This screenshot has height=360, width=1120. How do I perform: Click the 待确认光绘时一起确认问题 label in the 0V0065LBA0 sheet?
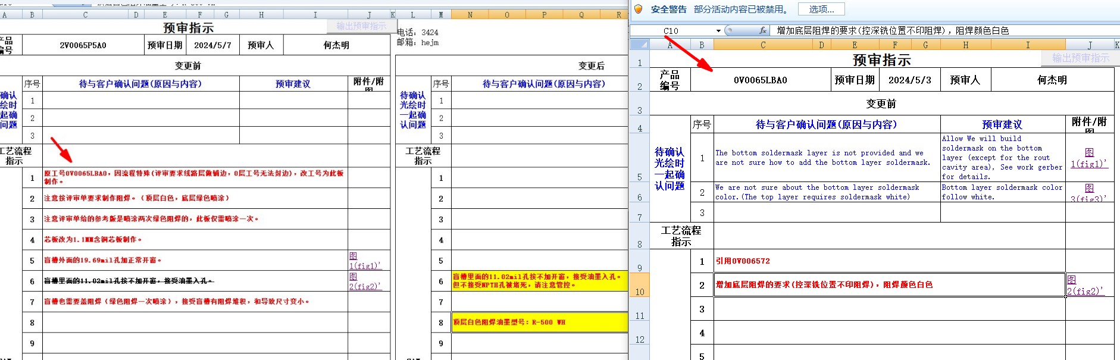click(x=670, y=168)
